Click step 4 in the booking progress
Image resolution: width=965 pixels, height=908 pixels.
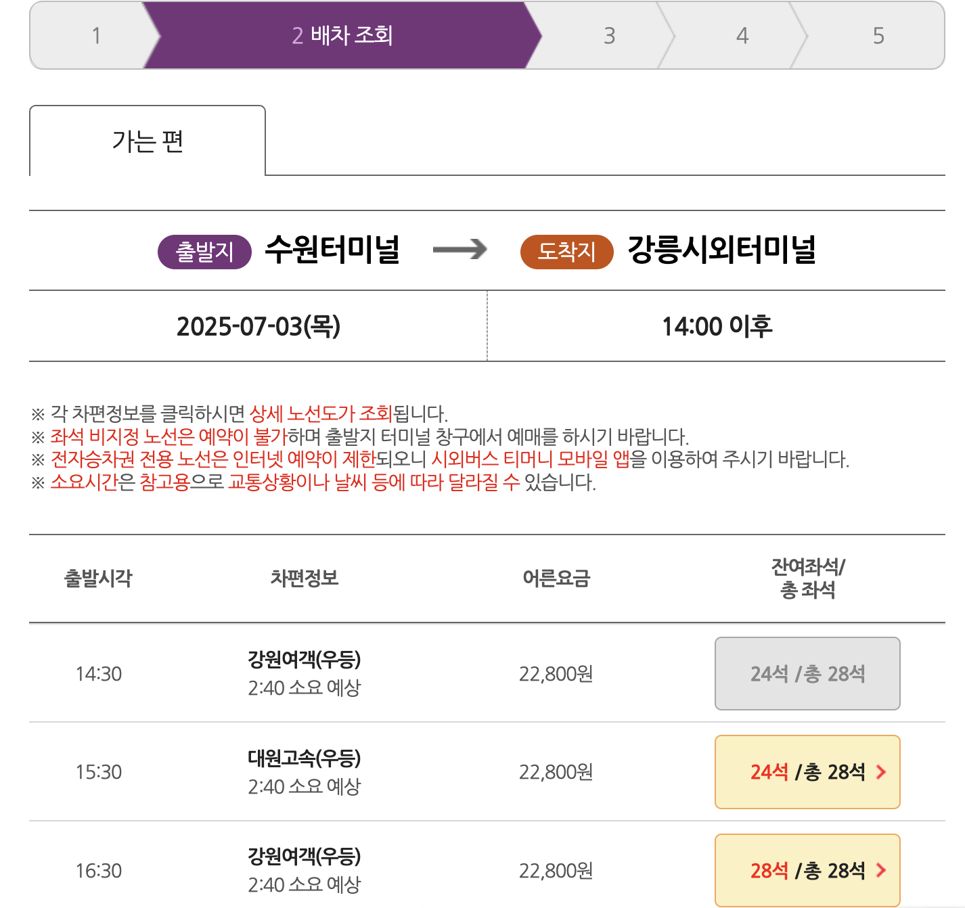(742, 35)
